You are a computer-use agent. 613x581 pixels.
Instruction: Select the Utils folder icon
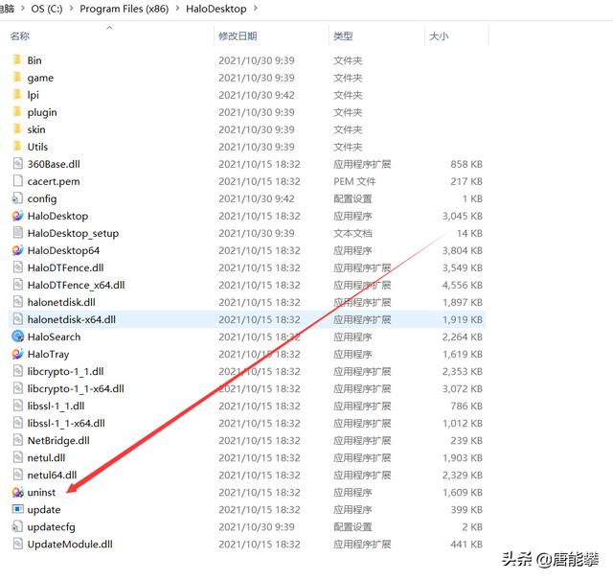click(17, 147)
